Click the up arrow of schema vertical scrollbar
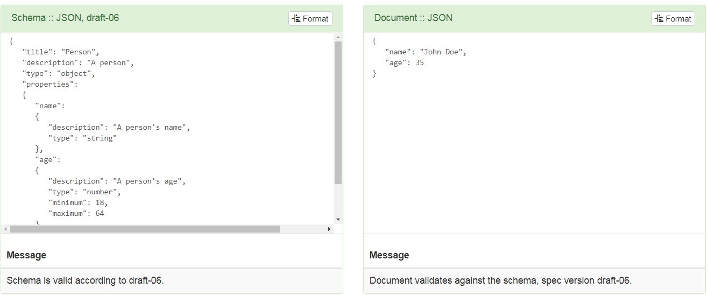The height and width of the screenshot is (295, 708). coord(338,37)
